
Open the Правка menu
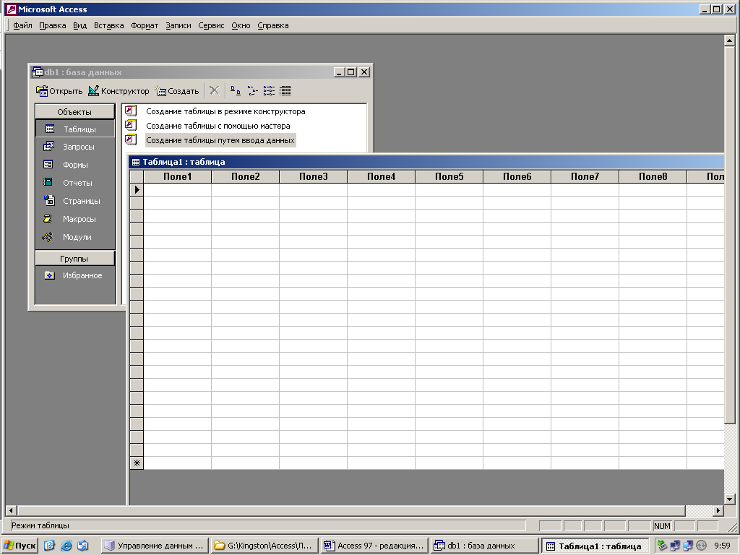pyautogui.click(x=52, y=25)
